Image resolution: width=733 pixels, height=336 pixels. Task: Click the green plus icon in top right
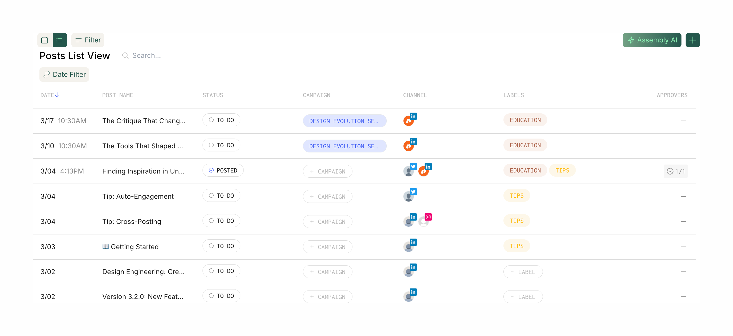click(693, 40)
